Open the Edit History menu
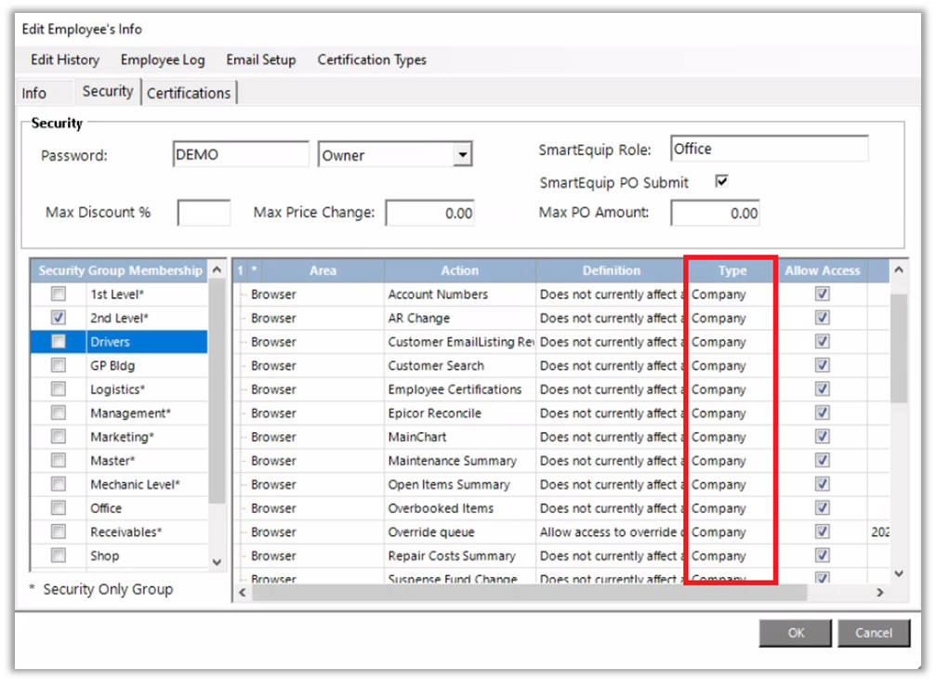Screen dimensions: 936x682 64,59
